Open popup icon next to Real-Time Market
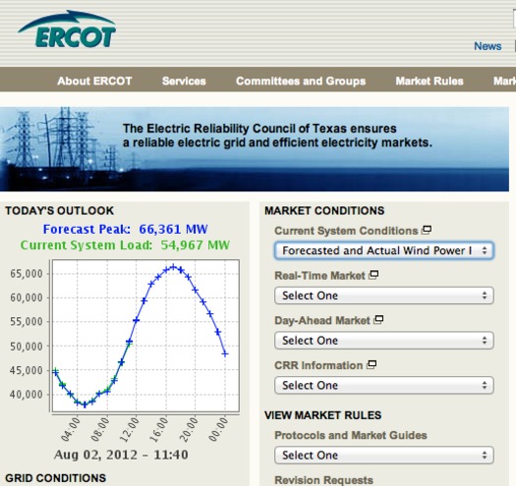Screen dimensions: 516x486 point(373,275)
